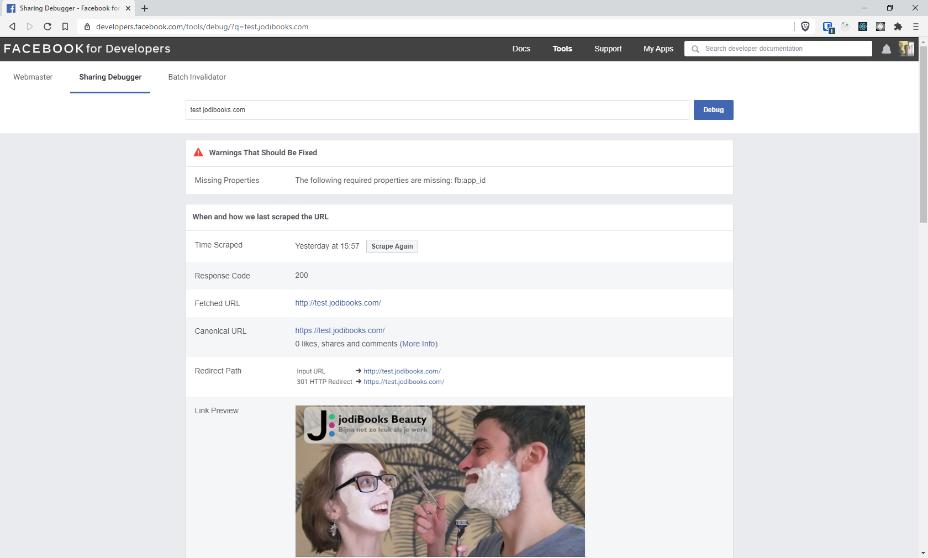Open the profile avatar menu
This screenshot has width=928, height=558.
tap(906, 49)
